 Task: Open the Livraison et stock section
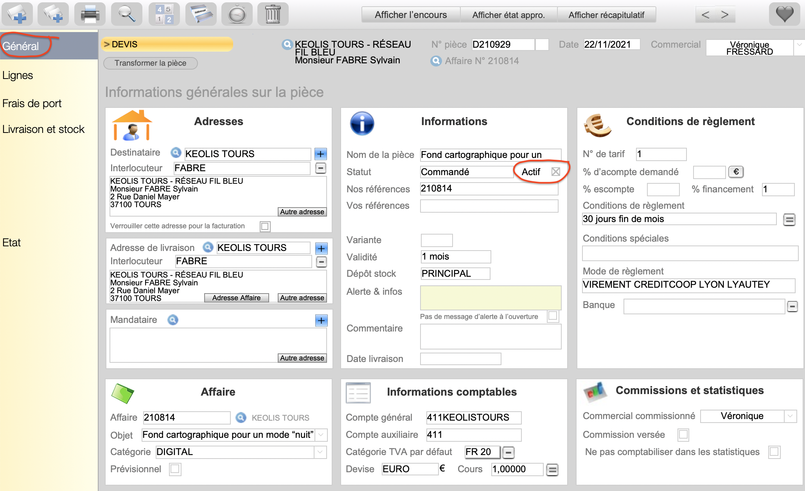tap(43, 129)
